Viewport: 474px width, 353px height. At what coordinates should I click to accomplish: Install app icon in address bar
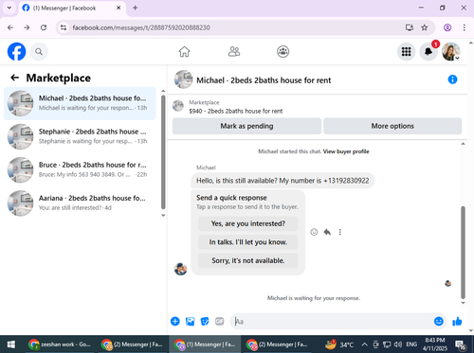(410, 27)
